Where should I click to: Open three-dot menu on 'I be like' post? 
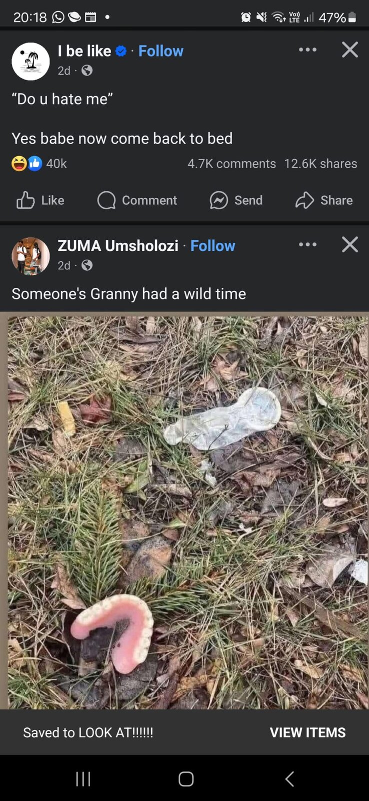pos(307,50)
